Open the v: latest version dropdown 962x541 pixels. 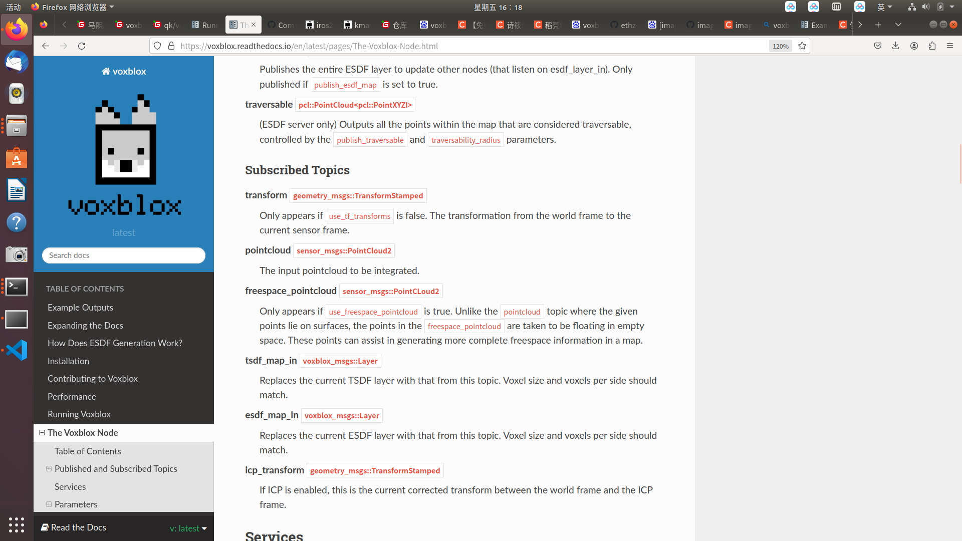[188, 528]
